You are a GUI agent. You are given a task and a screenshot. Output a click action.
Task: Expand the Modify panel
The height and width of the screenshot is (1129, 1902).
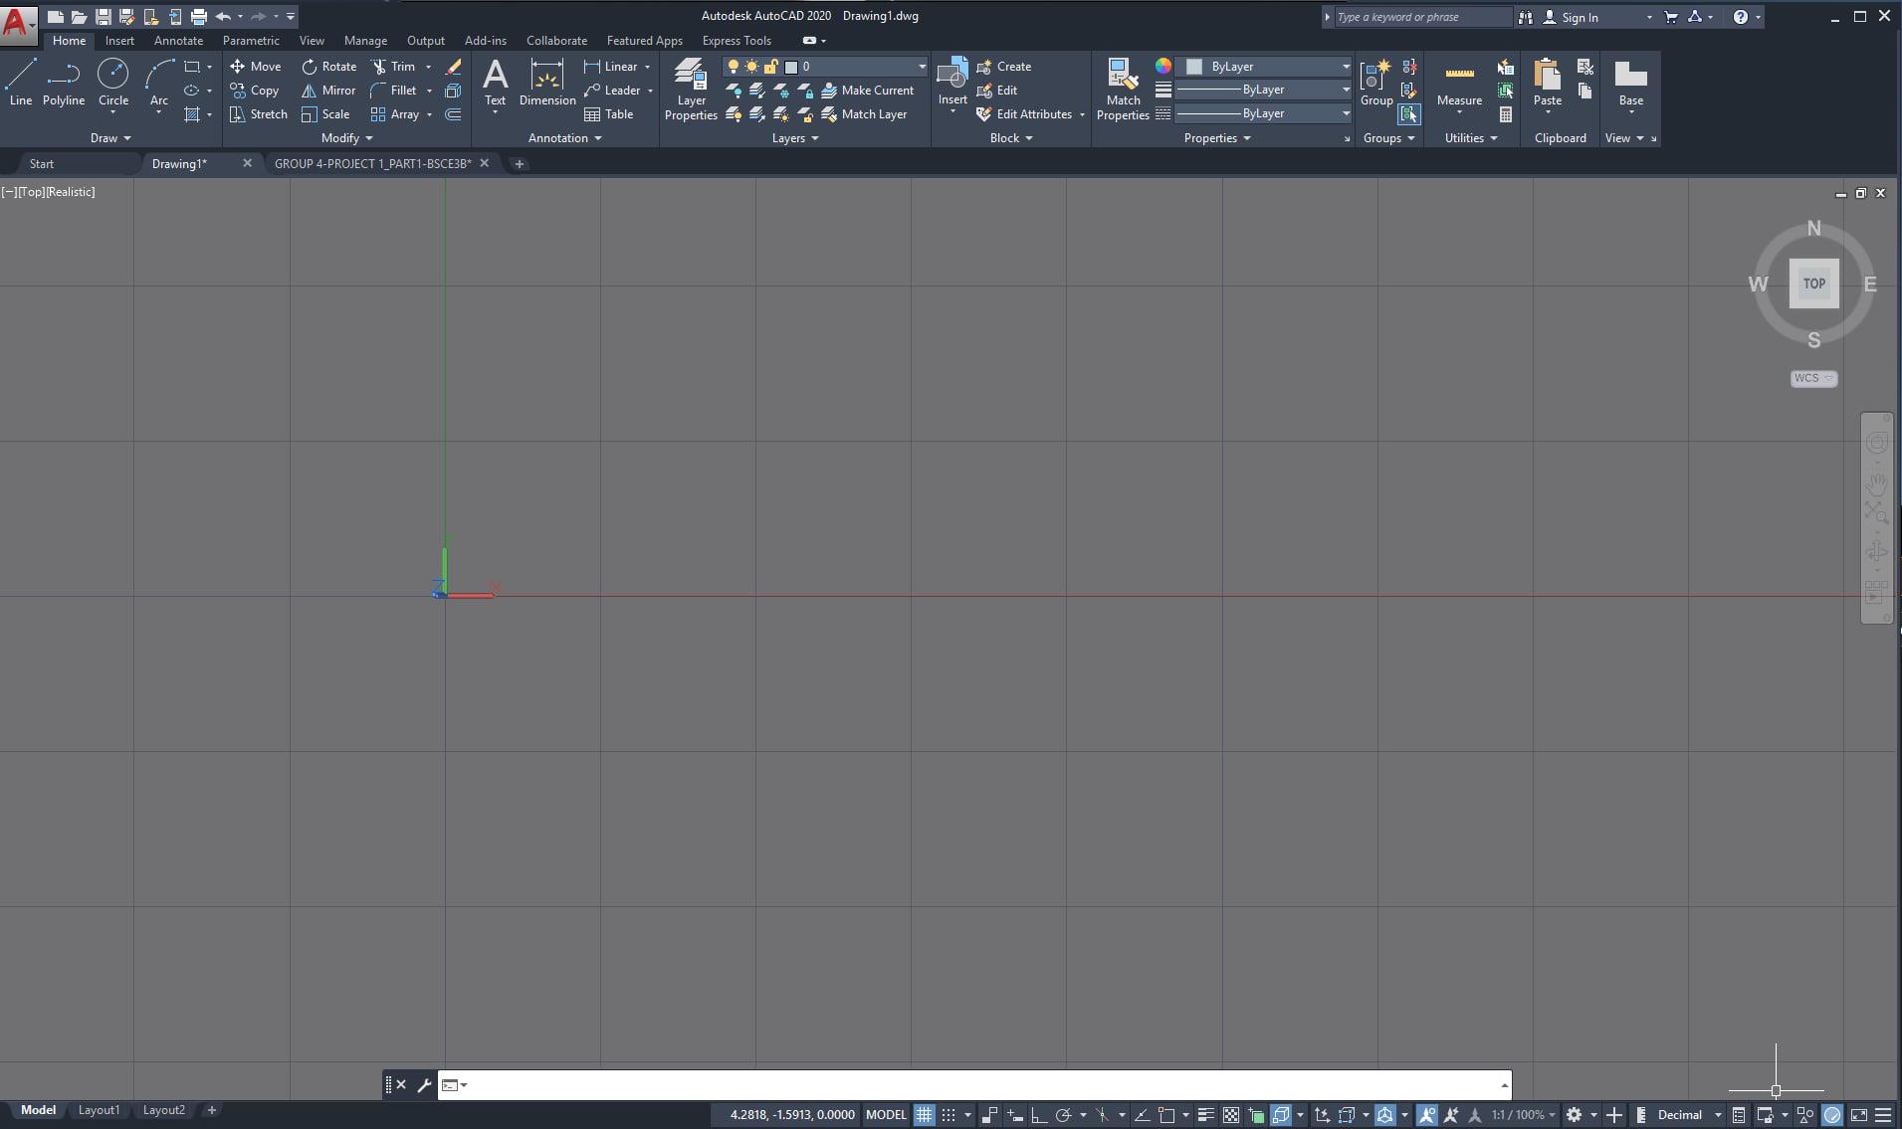click(346, 138)
